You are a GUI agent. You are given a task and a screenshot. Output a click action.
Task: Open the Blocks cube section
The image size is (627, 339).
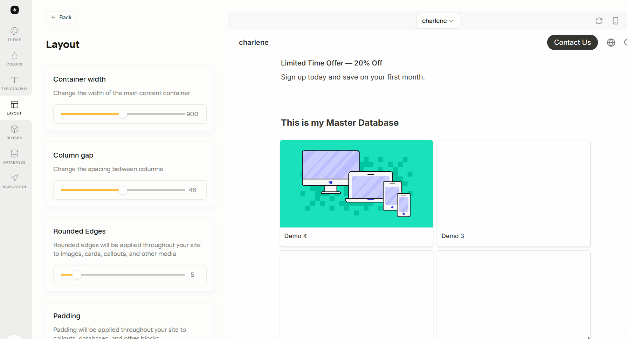14,132
